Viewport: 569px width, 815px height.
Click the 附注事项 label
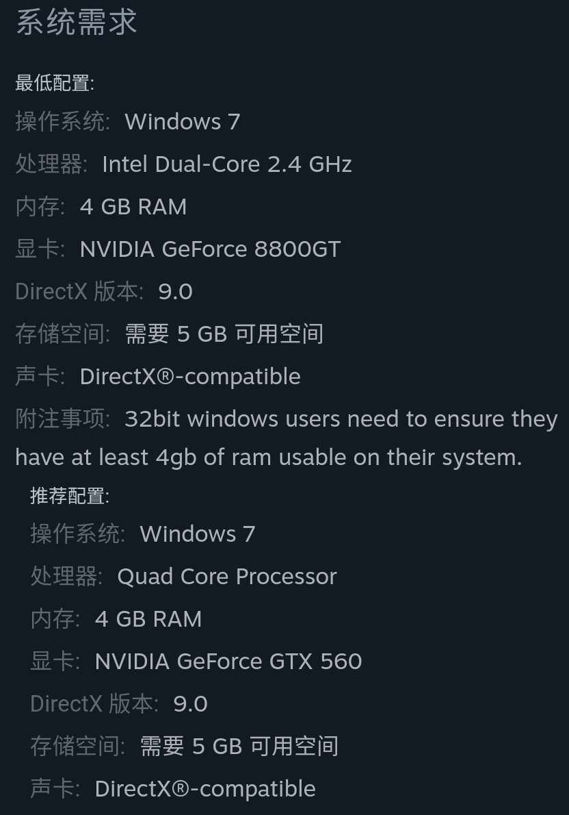tap(63, 419)
